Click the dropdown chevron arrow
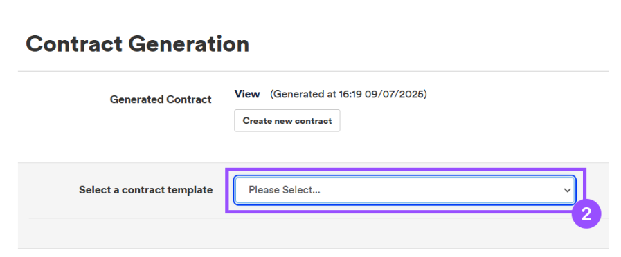 [567, 190]
